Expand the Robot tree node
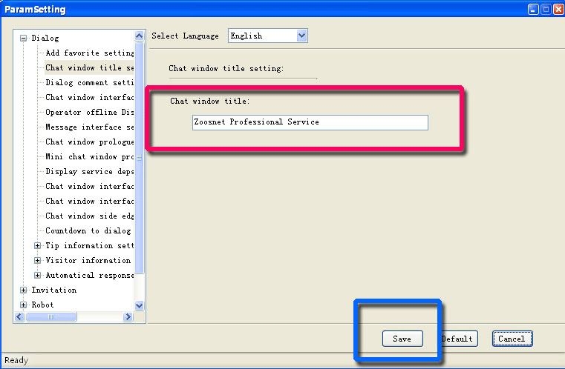565x369 pixels. 24,305
